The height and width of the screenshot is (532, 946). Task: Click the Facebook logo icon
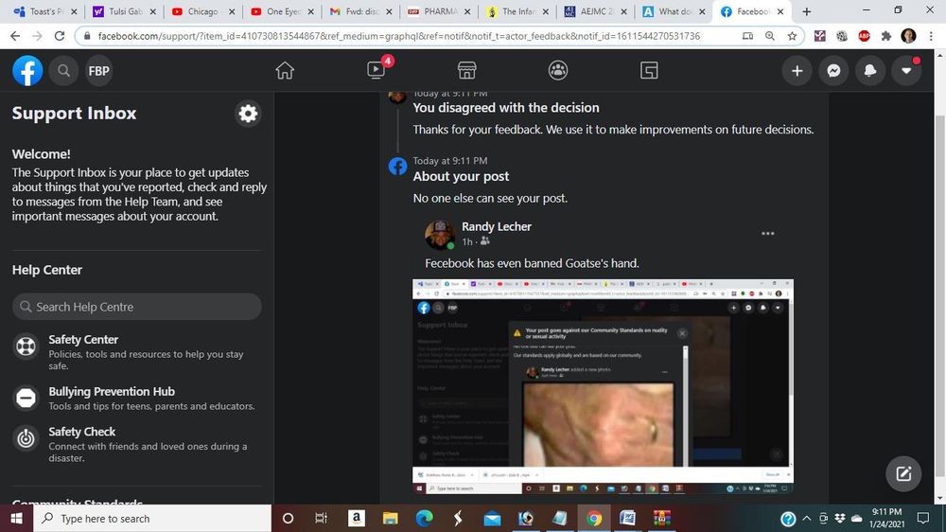[27, 71]
